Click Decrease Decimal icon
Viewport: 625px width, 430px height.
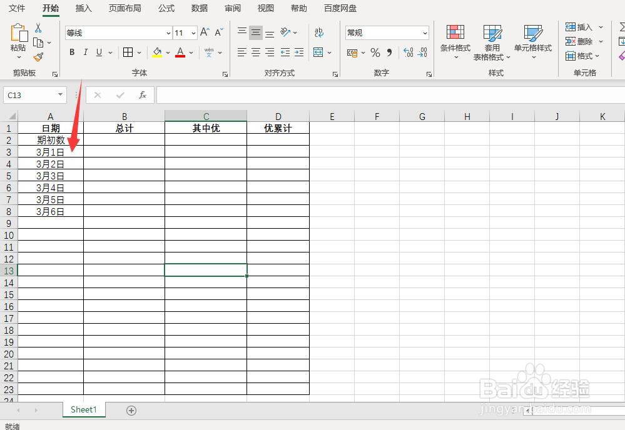[422, 52]
